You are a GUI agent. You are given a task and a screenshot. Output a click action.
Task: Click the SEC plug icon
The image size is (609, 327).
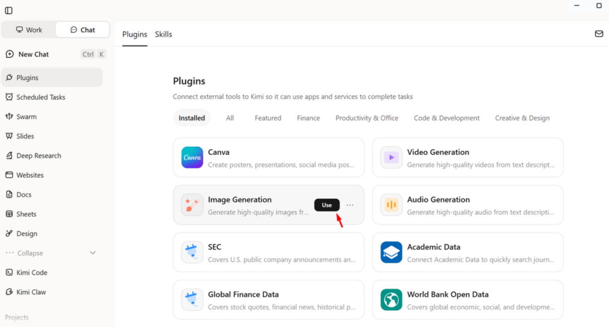pyautogui.click(x=192, y=252)
